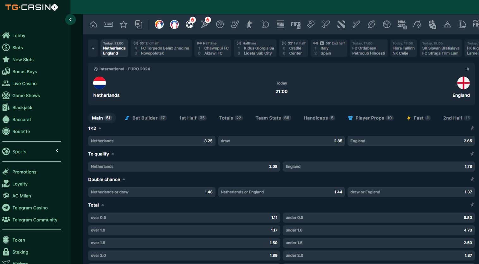Pick Netherlands or draw at 1.48
This screenshot has width=479, height=264.
click(x=152, y=192)
